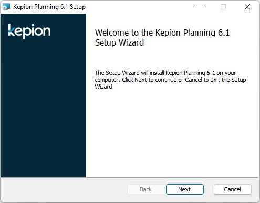This screenshot has width=260, height=203.
Task: Click the blue accent of the logo's k
Action: pos(12,33)
